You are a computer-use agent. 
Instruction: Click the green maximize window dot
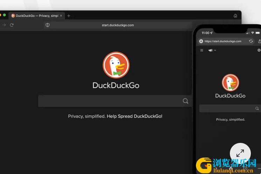pyautogui.click(x=5, y=15)
